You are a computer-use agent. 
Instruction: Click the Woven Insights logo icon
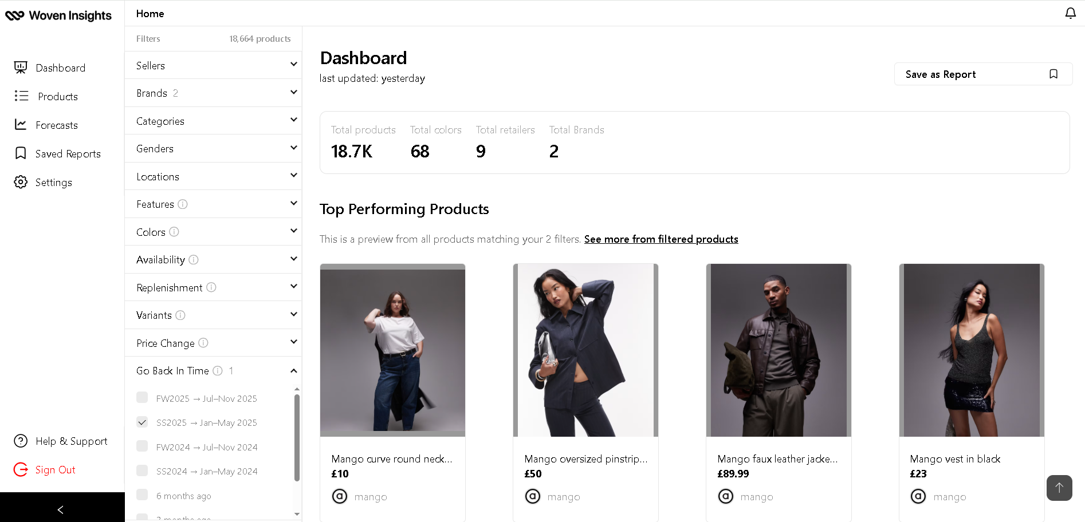[x=15, y=15]
